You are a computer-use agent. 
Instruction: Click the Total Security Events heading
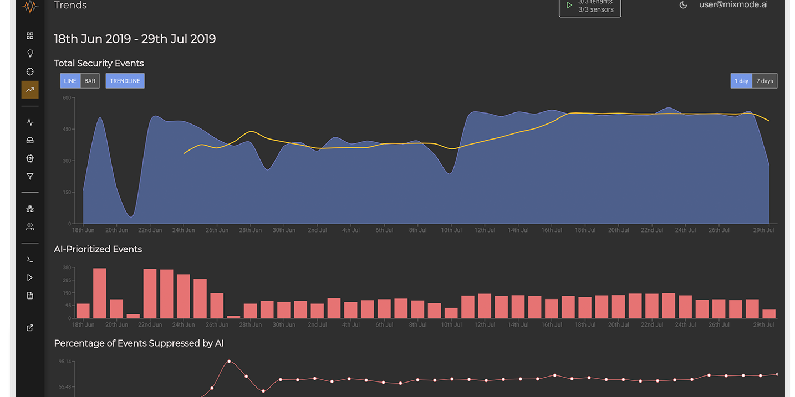pyautogui.click(x=99, y=63)
